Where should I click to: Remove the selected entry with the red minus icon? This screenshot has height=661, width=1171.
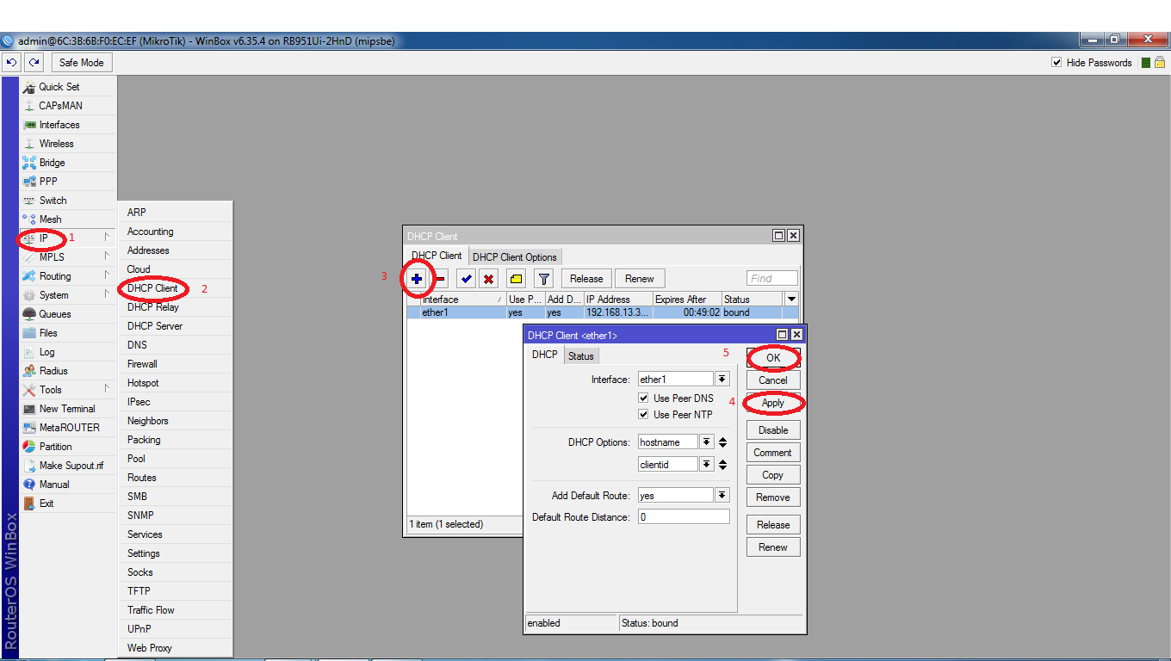pos(439,279)
